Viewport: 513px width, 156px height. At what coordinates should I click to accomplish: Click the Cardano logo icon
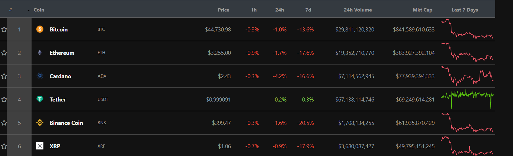40,76
